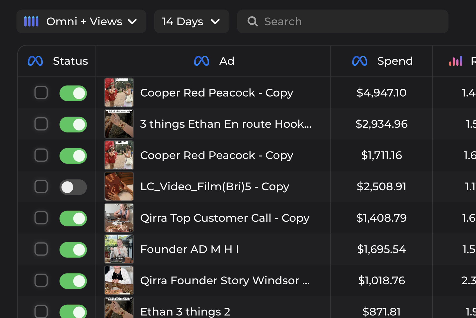Click the Omni + Views bars icon

[x=31, y=21]
